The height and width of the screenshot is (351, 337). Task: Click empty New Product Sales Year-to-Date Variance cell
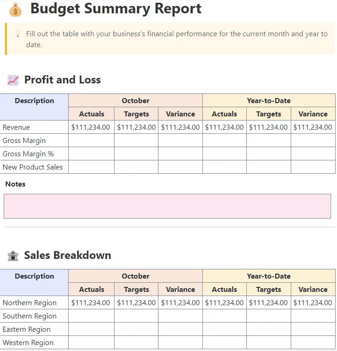313,167
